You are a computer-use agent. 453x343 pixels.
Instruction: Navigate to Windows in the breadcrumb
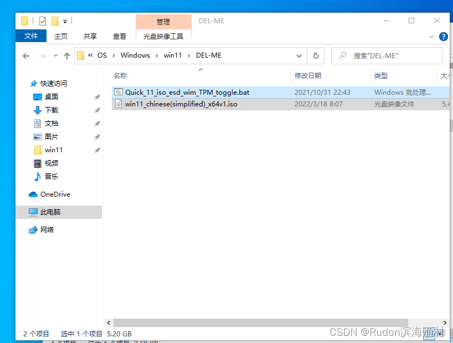coord(135,55)
